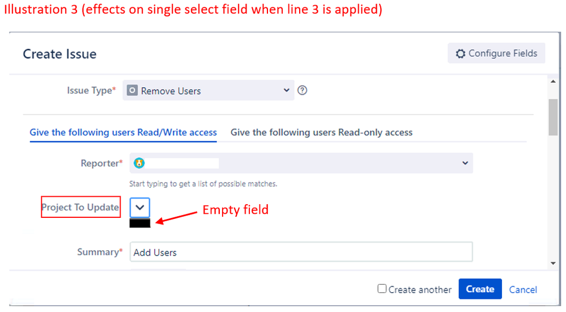
Task: Click the vertical scrollbar thumb
Action: pos(553,117)
